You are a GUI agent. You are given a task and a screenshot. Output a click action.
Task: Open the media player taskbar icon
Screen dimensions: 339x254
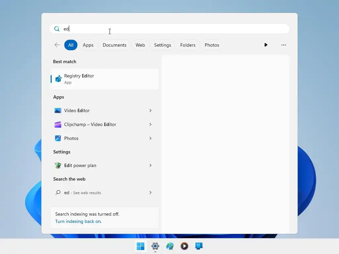point(184,246)
